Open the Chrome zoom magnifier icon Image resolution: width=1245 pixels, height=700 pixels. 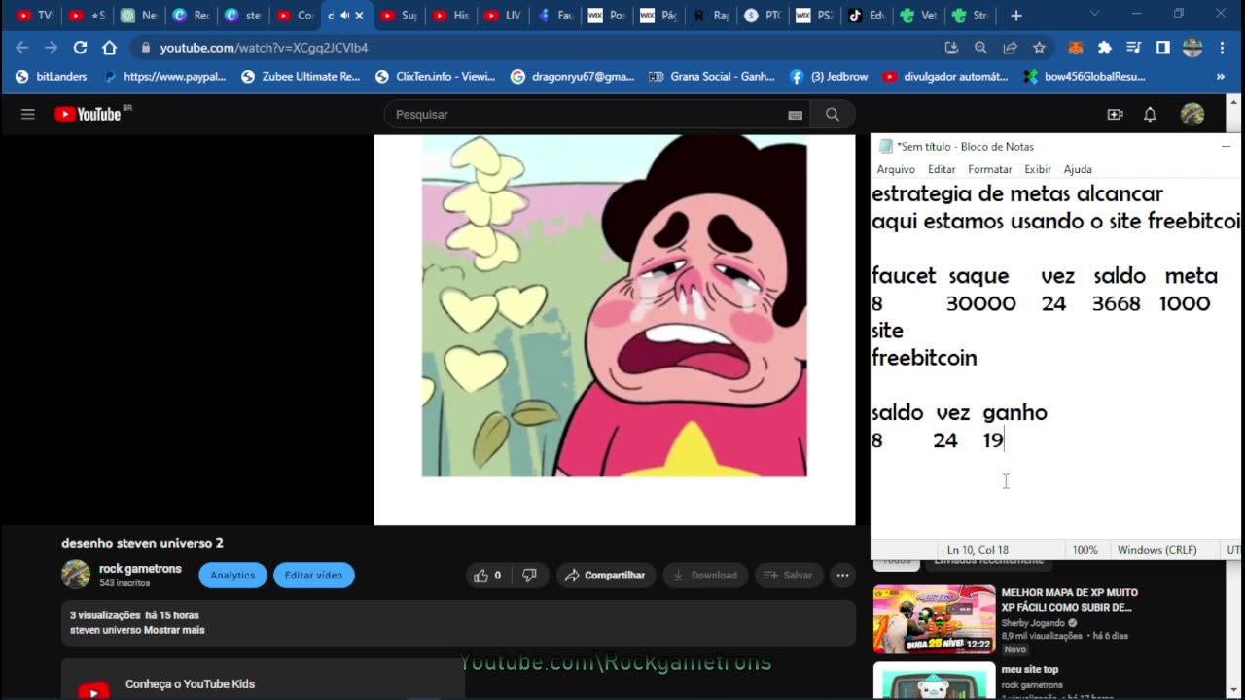click(x=980, y=48)
